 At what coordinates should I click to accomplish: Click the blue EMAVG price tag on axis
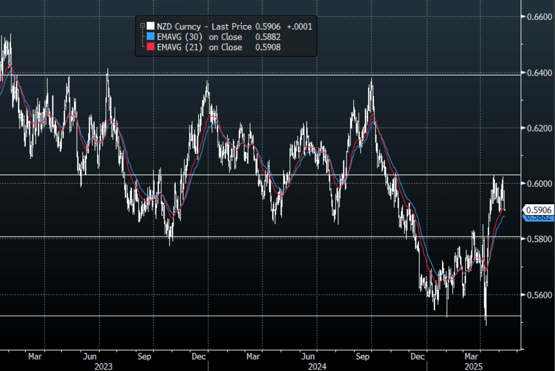coord(539,218)
